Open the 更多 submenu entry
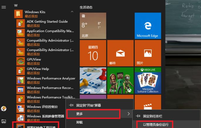 pyautogui.click(x=99, y=114)
